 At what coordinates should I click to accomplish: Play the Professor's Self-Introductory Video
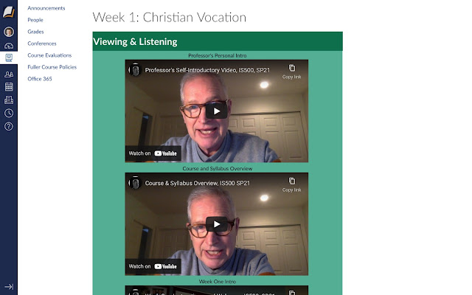click(x=217, y=111)
